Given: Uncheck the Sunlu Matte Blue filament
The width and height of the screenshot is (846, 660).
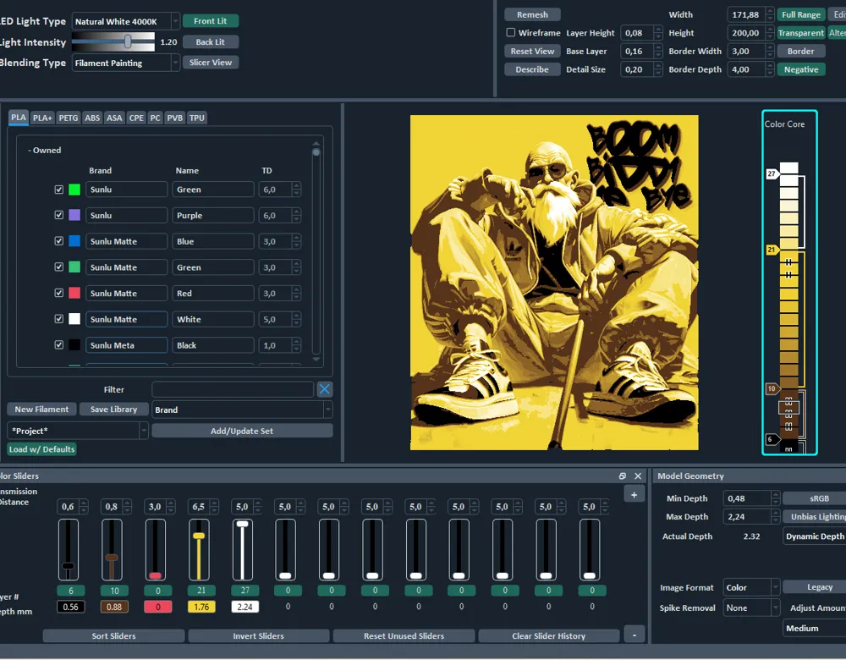Looking at the screenshot, I should click(x=59, y=240).
